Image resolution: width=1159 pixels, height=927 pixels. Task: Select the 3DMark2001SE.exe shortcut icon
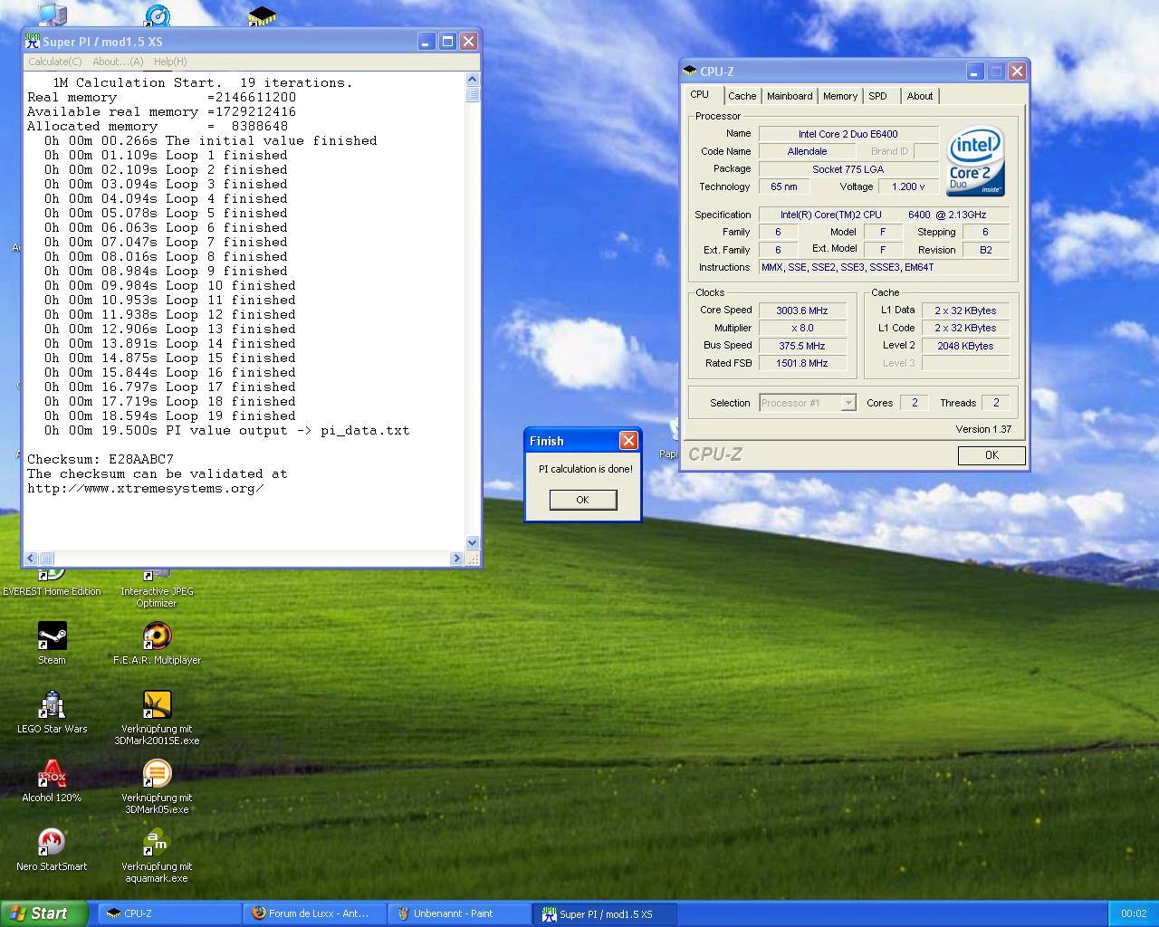157,704
